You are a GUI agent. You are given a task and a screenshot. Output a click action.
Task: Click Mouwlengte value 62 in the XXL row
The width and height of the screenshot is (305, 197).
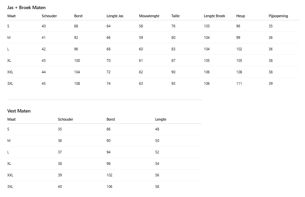141,72
